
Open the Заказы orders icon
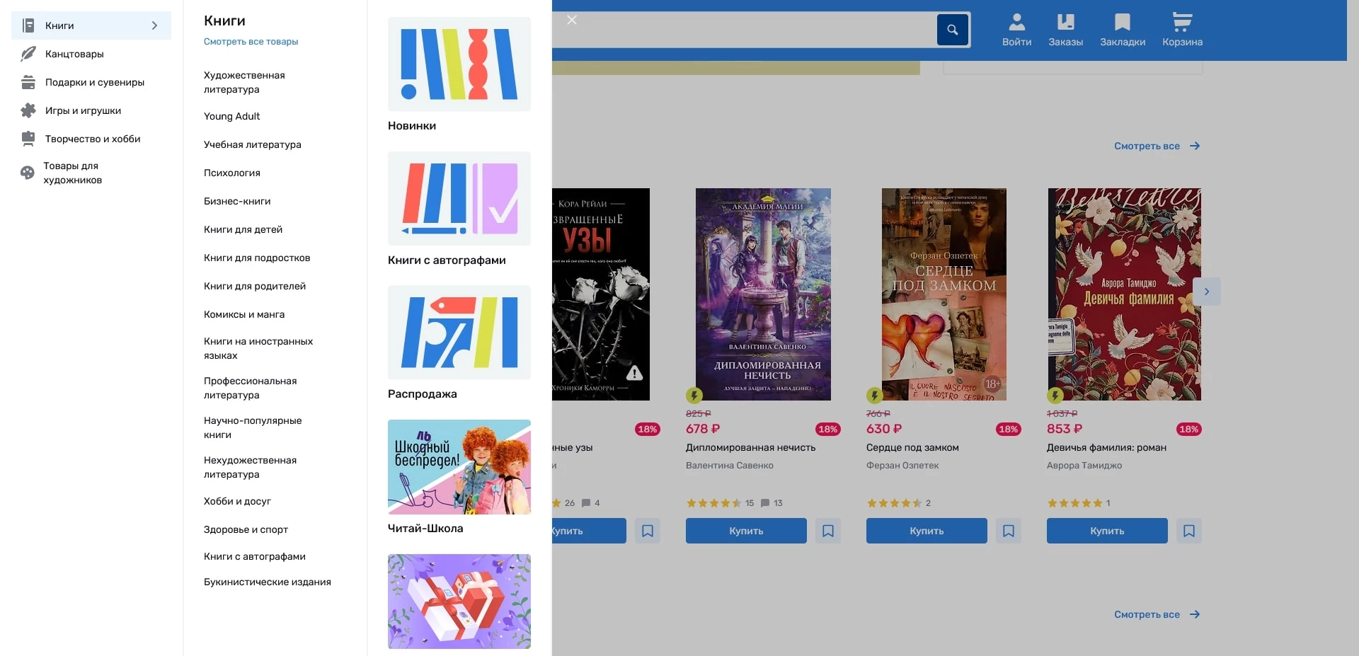click(1065, 30)
